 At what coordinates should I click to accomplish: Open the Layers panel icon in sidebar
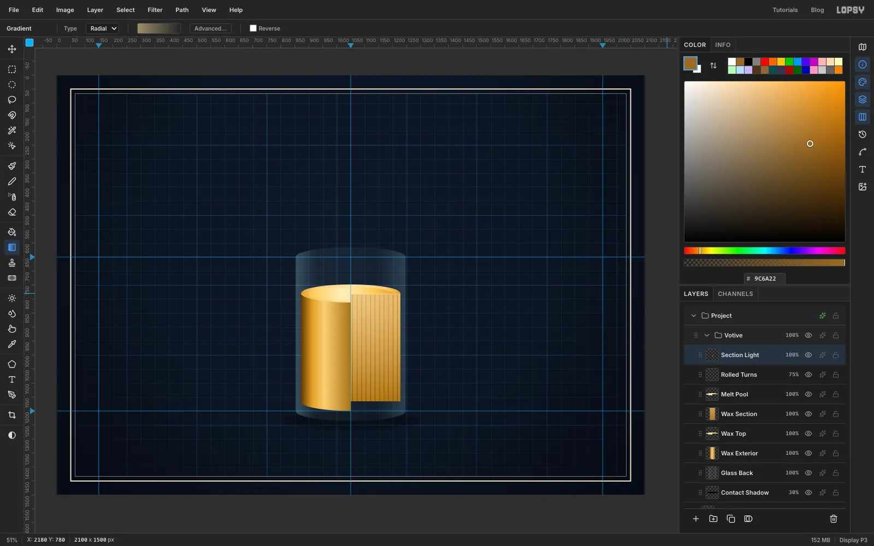(863, 99)
